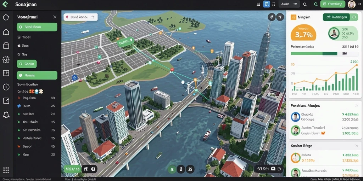This screenshot has height=181, width=363.
Task: Click the green button in top bar
Action: click(333, 4)
